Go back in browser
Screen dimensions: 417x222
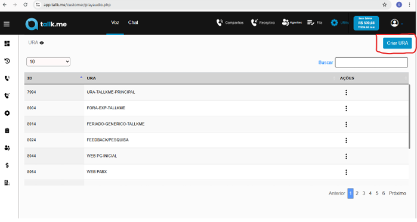click(x=5, y=5)
